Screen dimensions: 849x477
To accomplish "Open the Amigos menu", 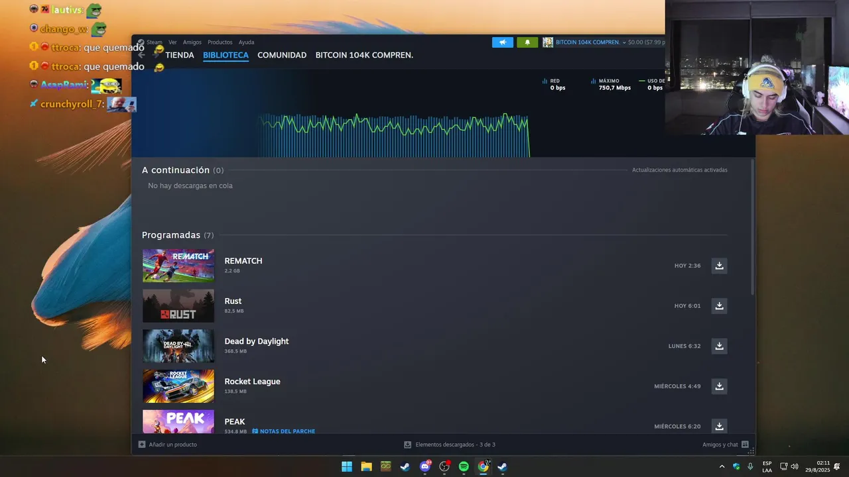I will click(192, 42).
